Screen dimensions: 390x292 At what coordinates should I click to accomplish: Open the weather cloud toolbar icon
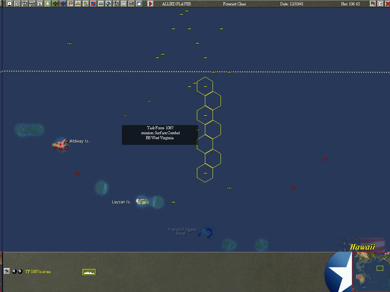coord(139,4)
